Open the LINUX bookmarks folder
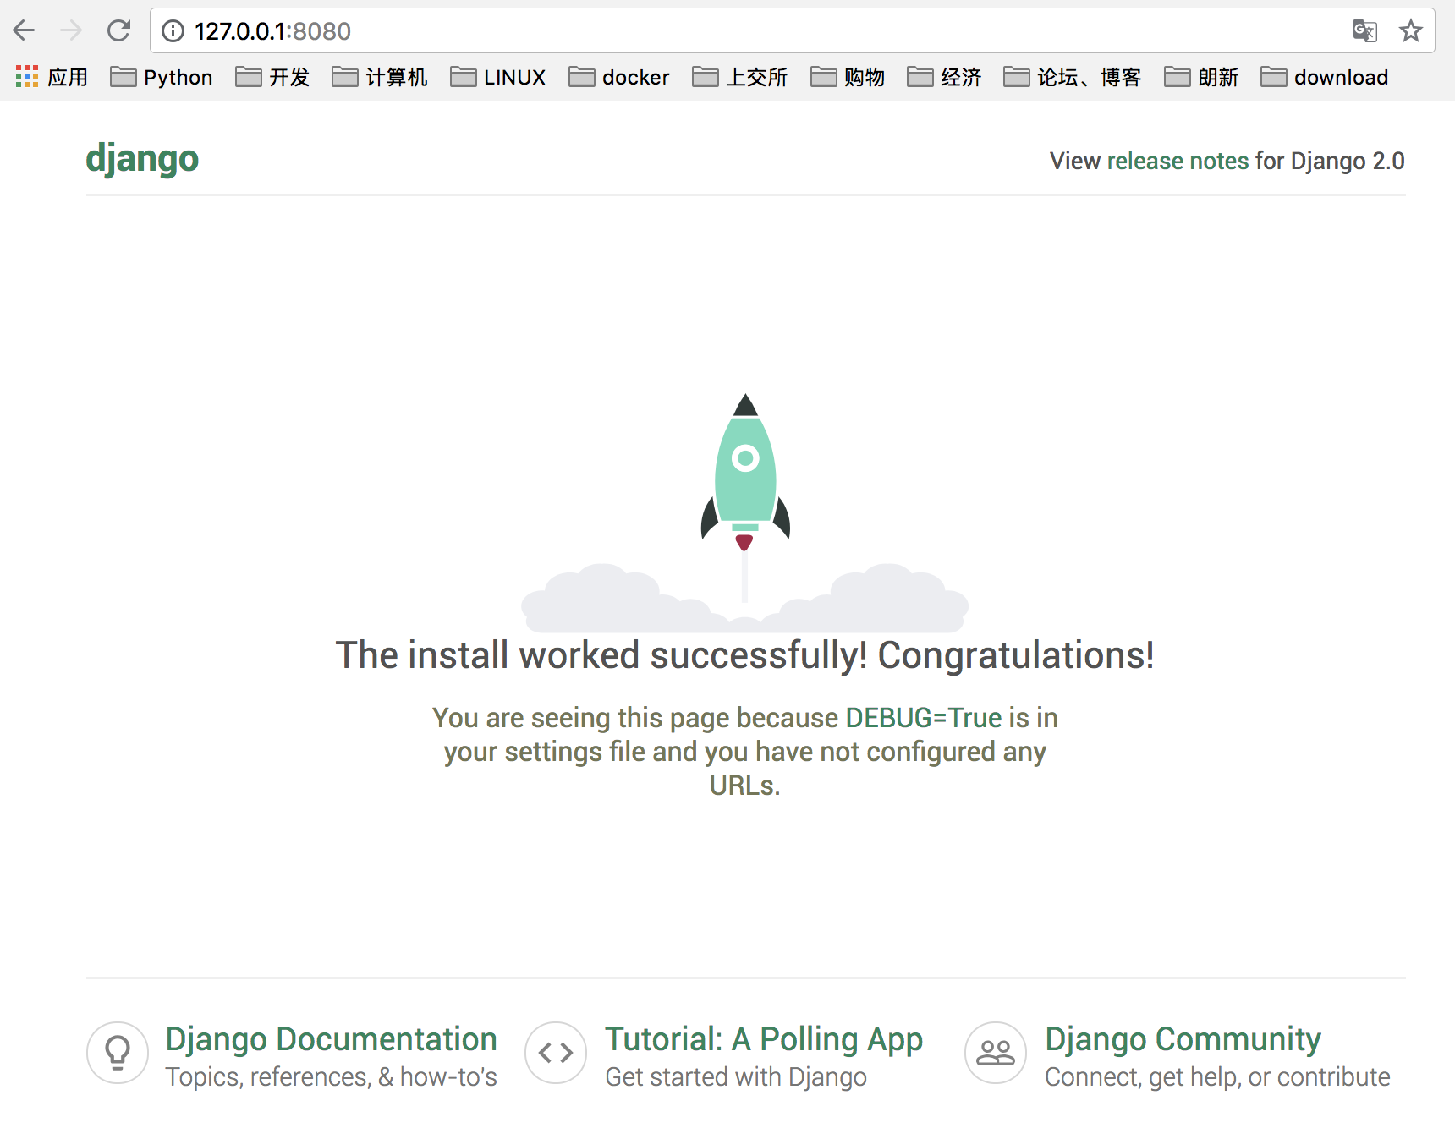Screen dimensions: 1455x1128 498,77
